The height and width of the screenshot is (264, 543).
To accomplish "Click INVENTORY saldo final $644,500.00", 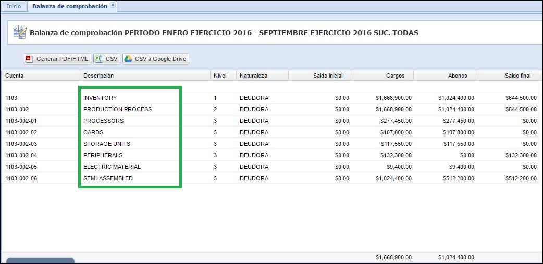I will pos(521,98).
